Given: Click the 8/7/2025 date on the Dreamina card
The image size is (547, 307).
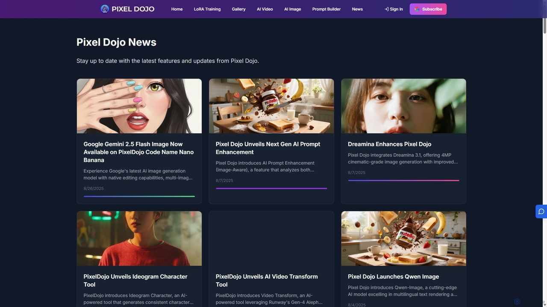Looking at the screenshot, I should [356, 173].
